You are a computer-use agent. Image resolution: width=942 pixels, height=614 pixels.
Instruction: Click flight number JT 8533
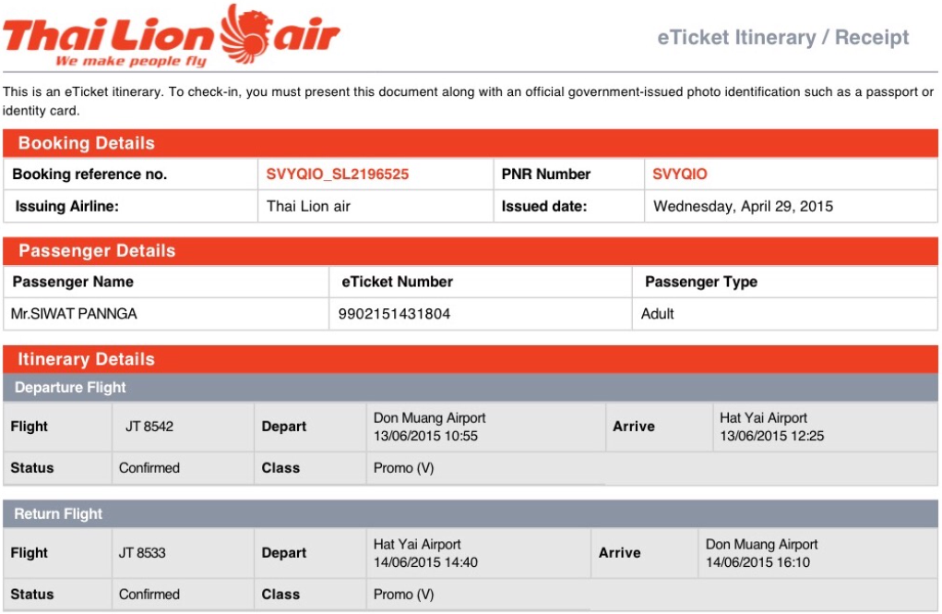tap(142, 553)
